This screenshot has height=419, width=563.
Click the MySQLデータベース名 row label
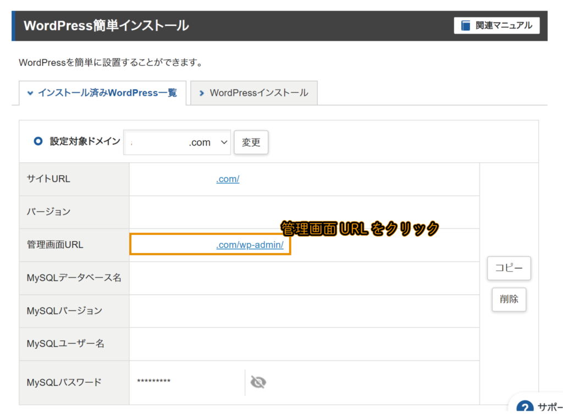tap(74, 278)
